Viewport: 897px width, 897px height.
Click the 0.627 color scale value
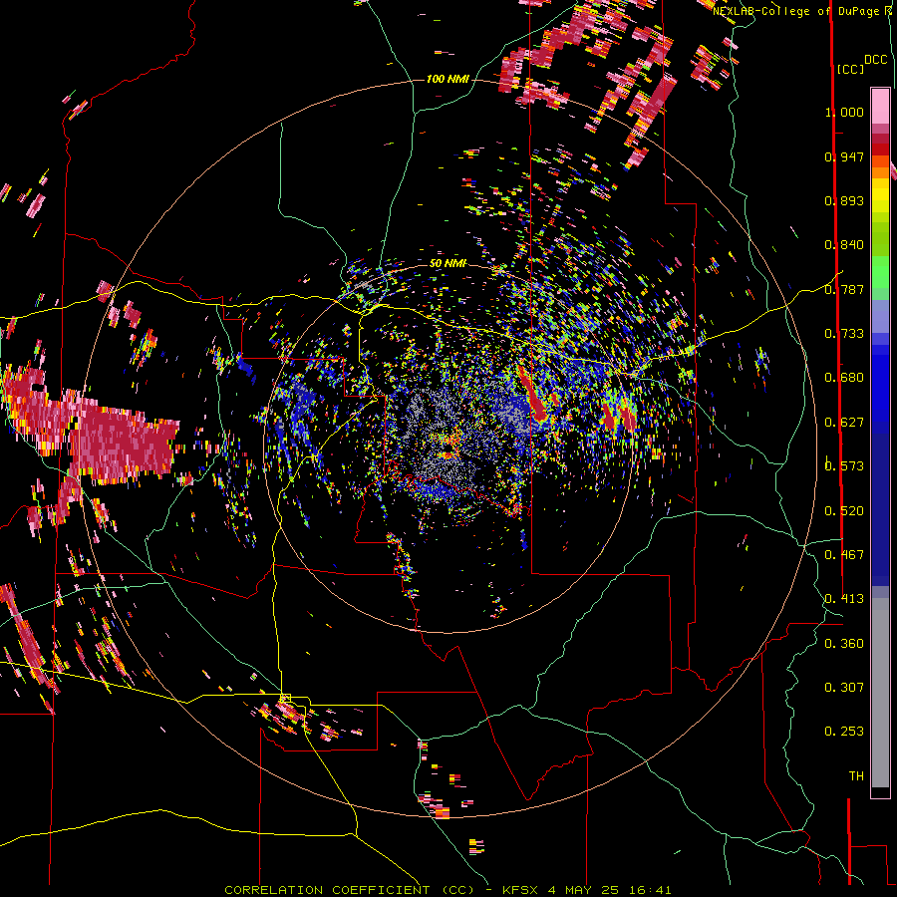[x=844, y=423]
